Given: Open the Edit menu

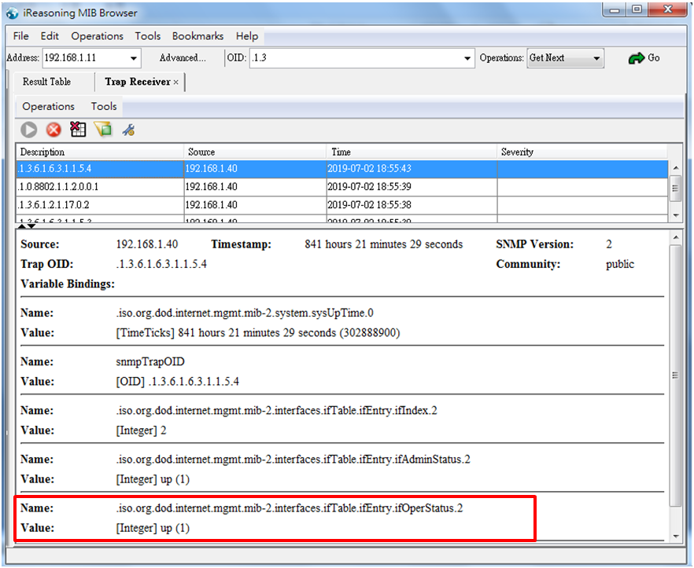Looking at the screenshot, I should tap(50, 36).
